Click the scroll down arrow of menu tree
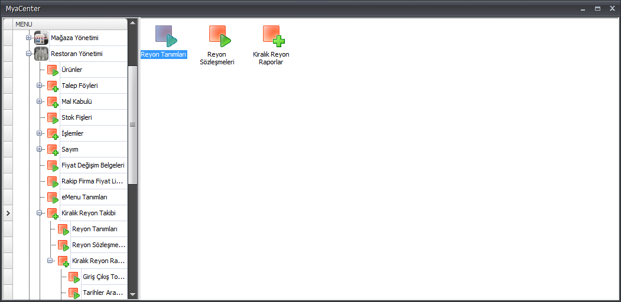 click(x=133, y=294)
